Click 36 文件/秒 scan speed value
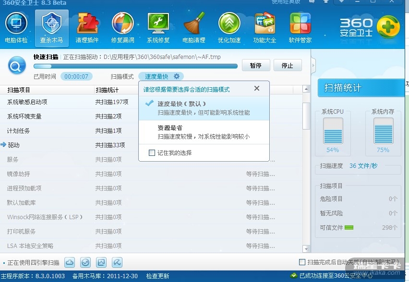This screenshot has height=282, width=409. pyautogui.click(x=363, y=166)
